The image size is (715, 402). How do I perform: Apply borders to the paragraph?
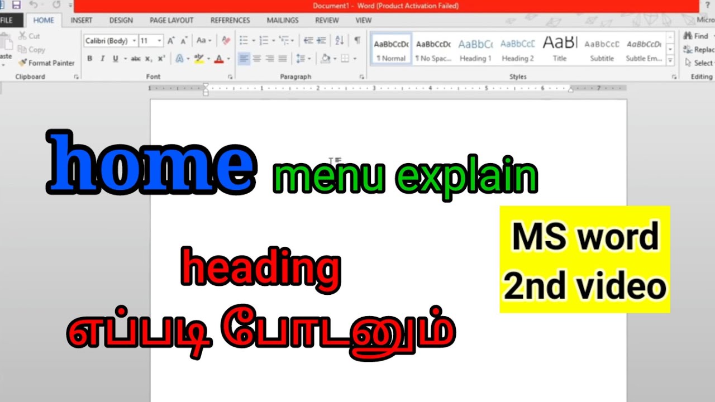(345, 59)
